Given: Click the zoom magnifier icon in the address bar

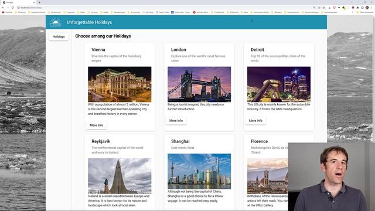Looking at the screenshot, I should (314, 8).
